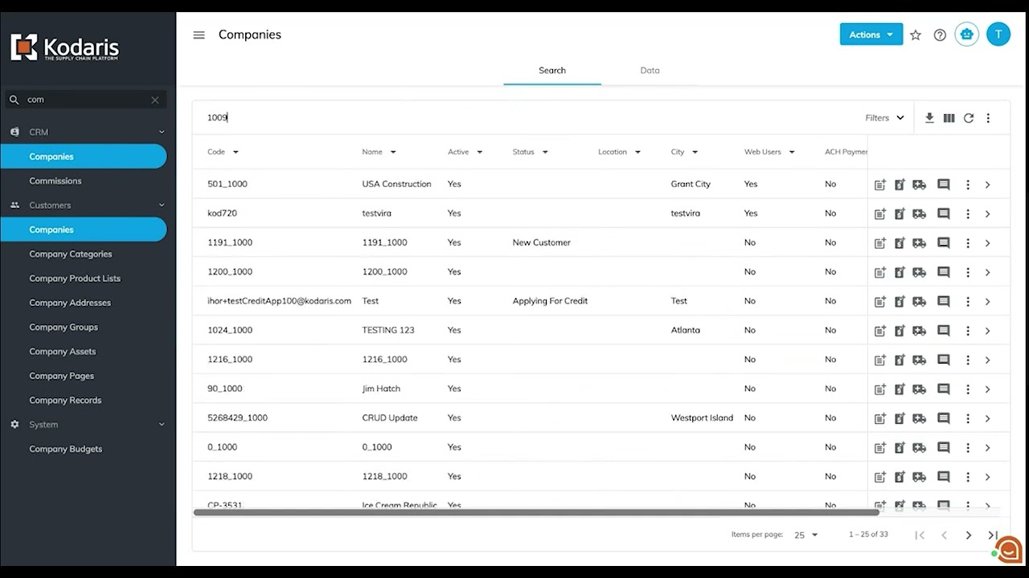Switch to the Data tab
1029x578 pixels.
pos(650,71)
